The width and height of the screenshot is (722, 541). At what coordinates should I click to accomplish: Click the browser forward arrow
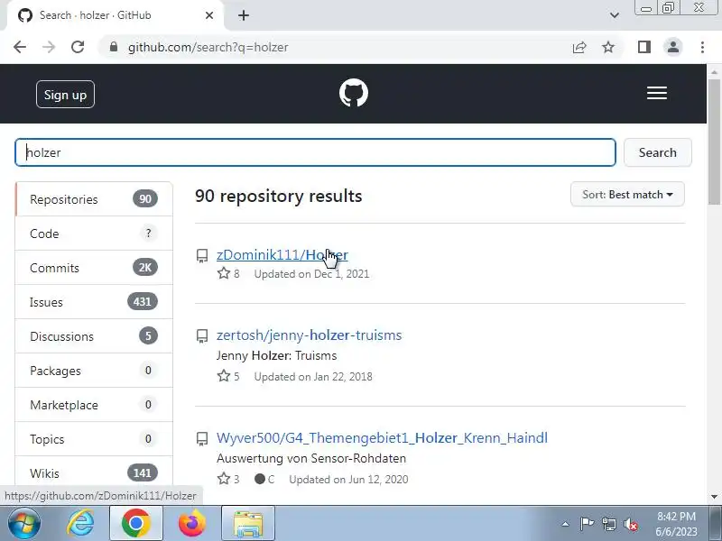pyautogui.click(x=49, y=47)
